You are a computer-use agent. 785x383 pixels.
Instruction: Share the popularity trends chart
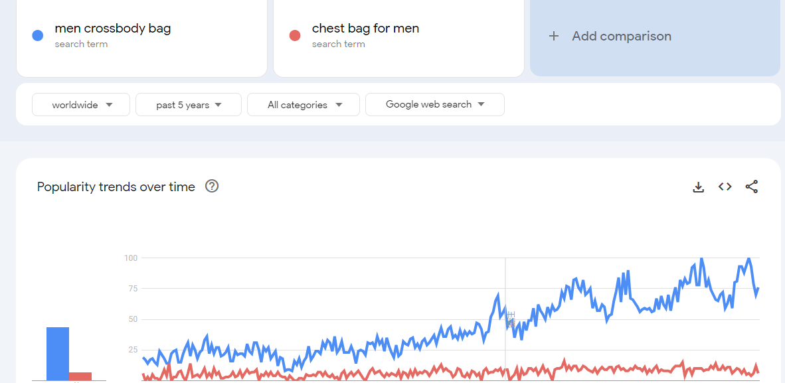coord(751,187)
